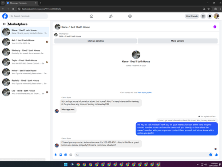Click the browser address bar URL
This screenshot has height=167, width=222.
(x=42, y=9)
